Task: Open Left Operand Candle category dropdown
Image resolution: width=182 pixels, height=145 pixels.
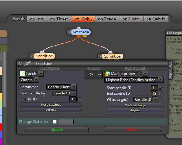Action: (41, 74)
